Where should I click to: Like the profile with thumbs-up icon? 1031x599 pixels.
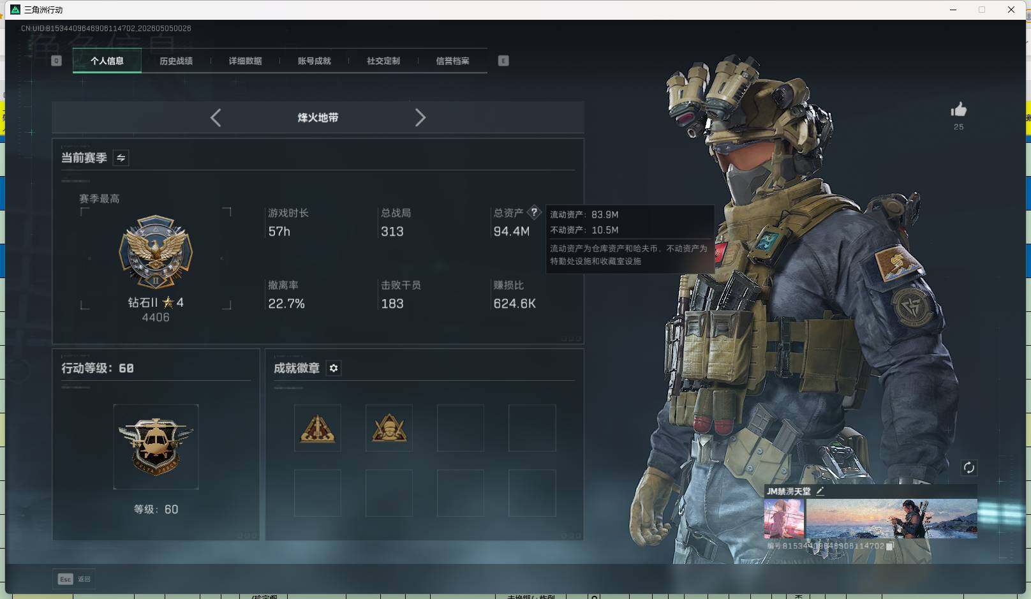click(x=958, y=110)
